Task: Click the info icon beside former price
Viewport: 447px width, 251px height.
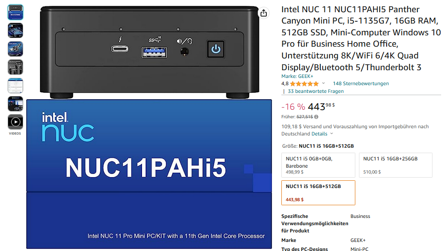Action: pyautogui.click(x=316, y=117)
